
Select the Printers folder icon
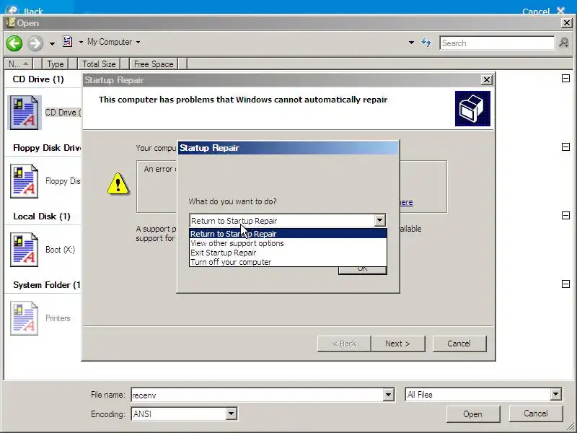[25, 318]
